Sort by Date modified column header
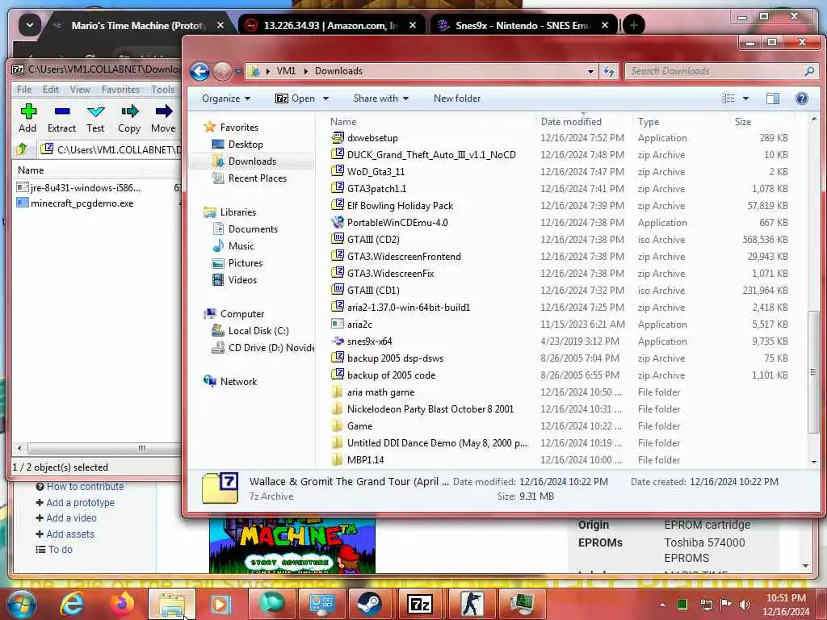 point(571,122)
